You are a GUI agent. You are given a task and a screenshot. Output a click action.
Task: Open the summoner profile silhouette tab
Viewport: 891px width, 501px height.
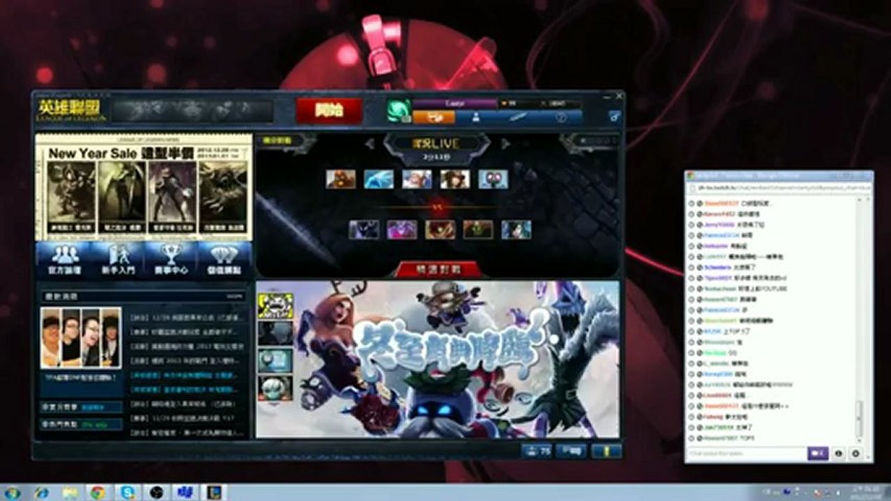click(x=476, y=118)
